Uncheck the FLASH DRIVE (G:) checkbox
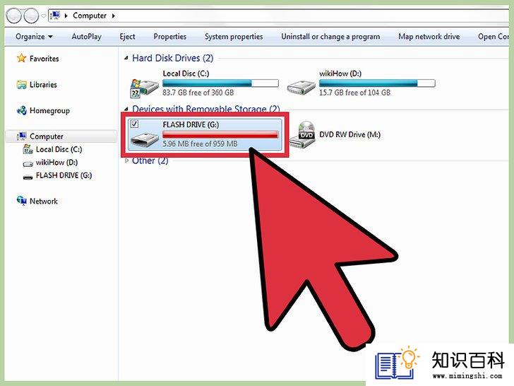 (x=135, y=124)
